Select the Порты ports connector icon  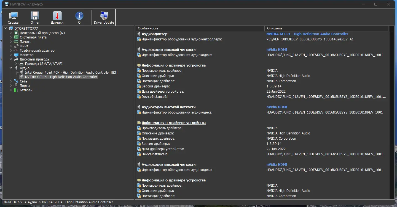[x=16, y=85]
